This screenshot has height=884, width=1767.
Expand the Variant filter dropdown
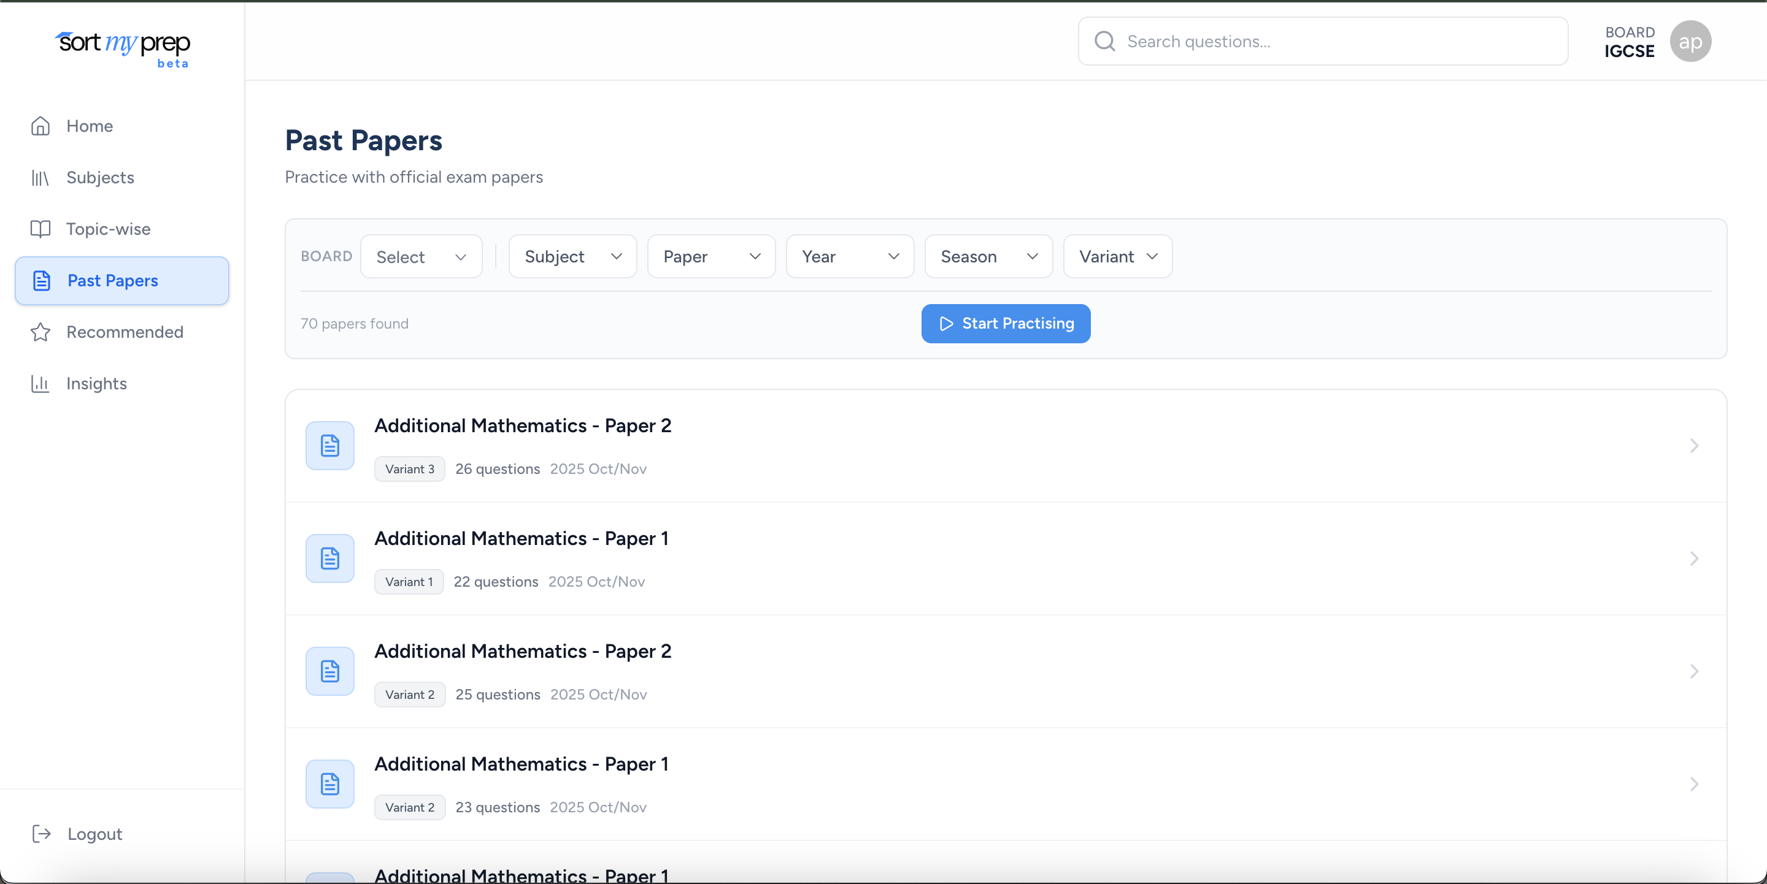pos(1117,256)
